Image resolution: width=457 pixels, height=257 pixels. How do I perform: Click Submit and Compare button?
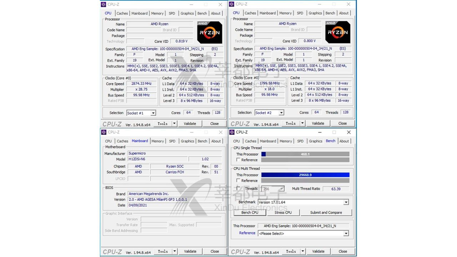326,212
